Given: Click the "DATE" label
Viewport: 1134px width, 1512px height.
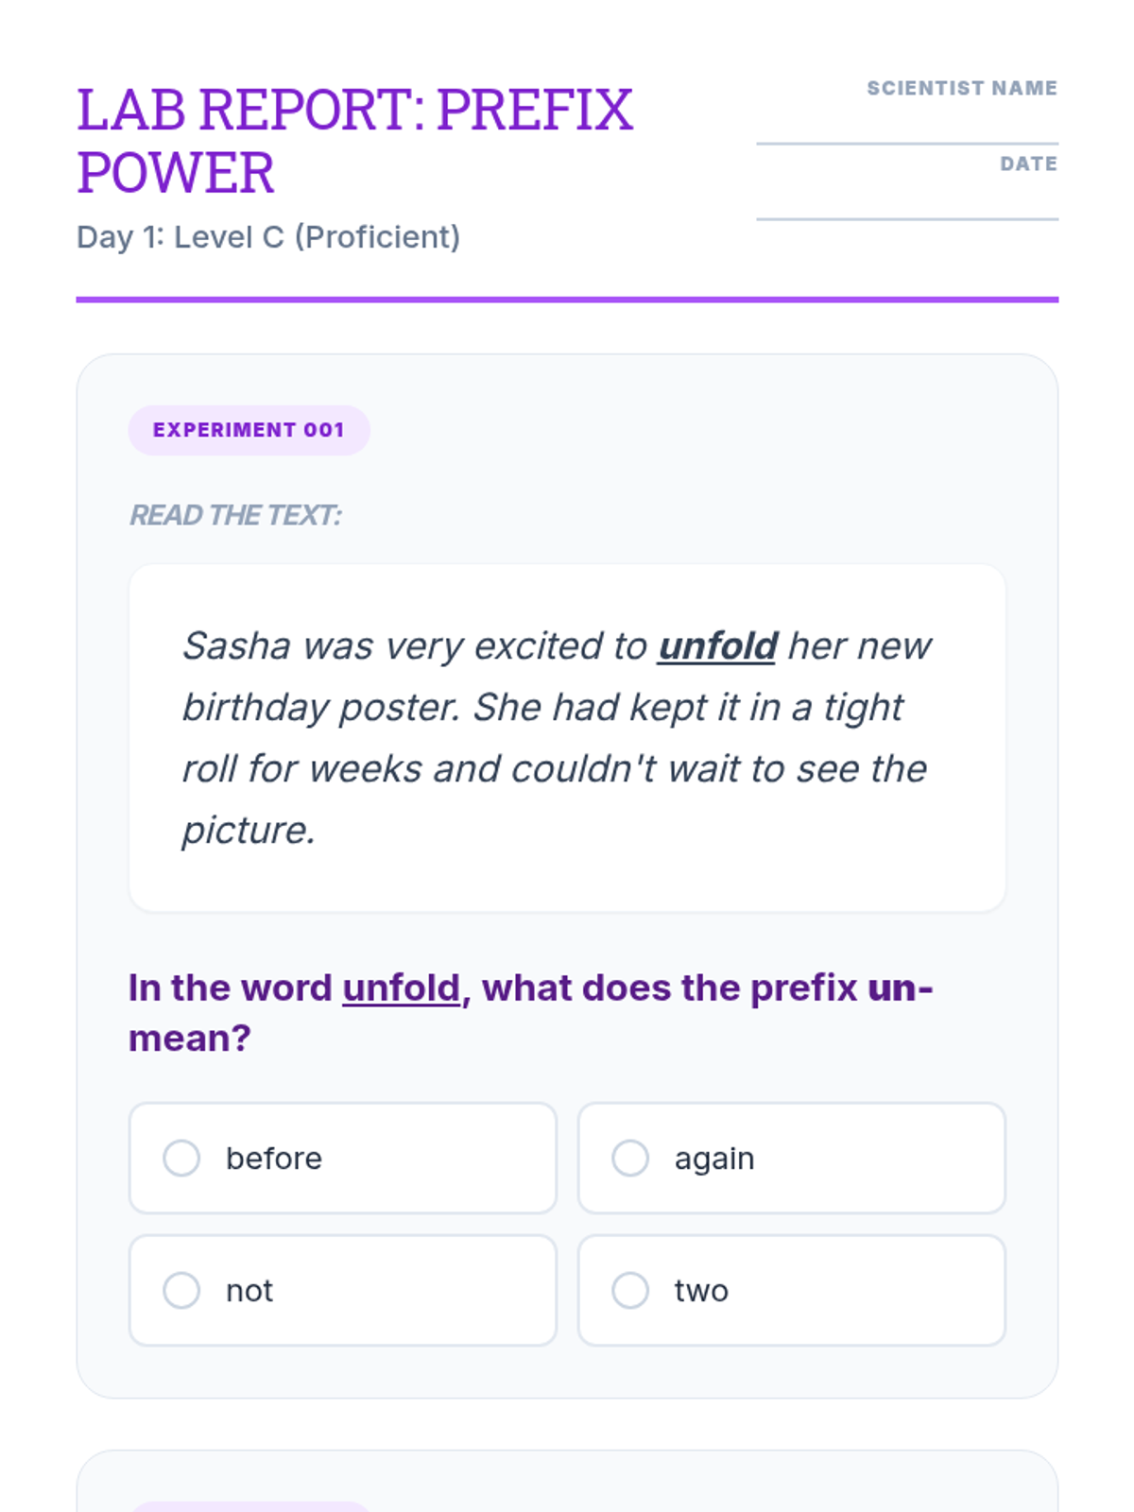Looking at the screenshot, I should [x=1028, y=163].
